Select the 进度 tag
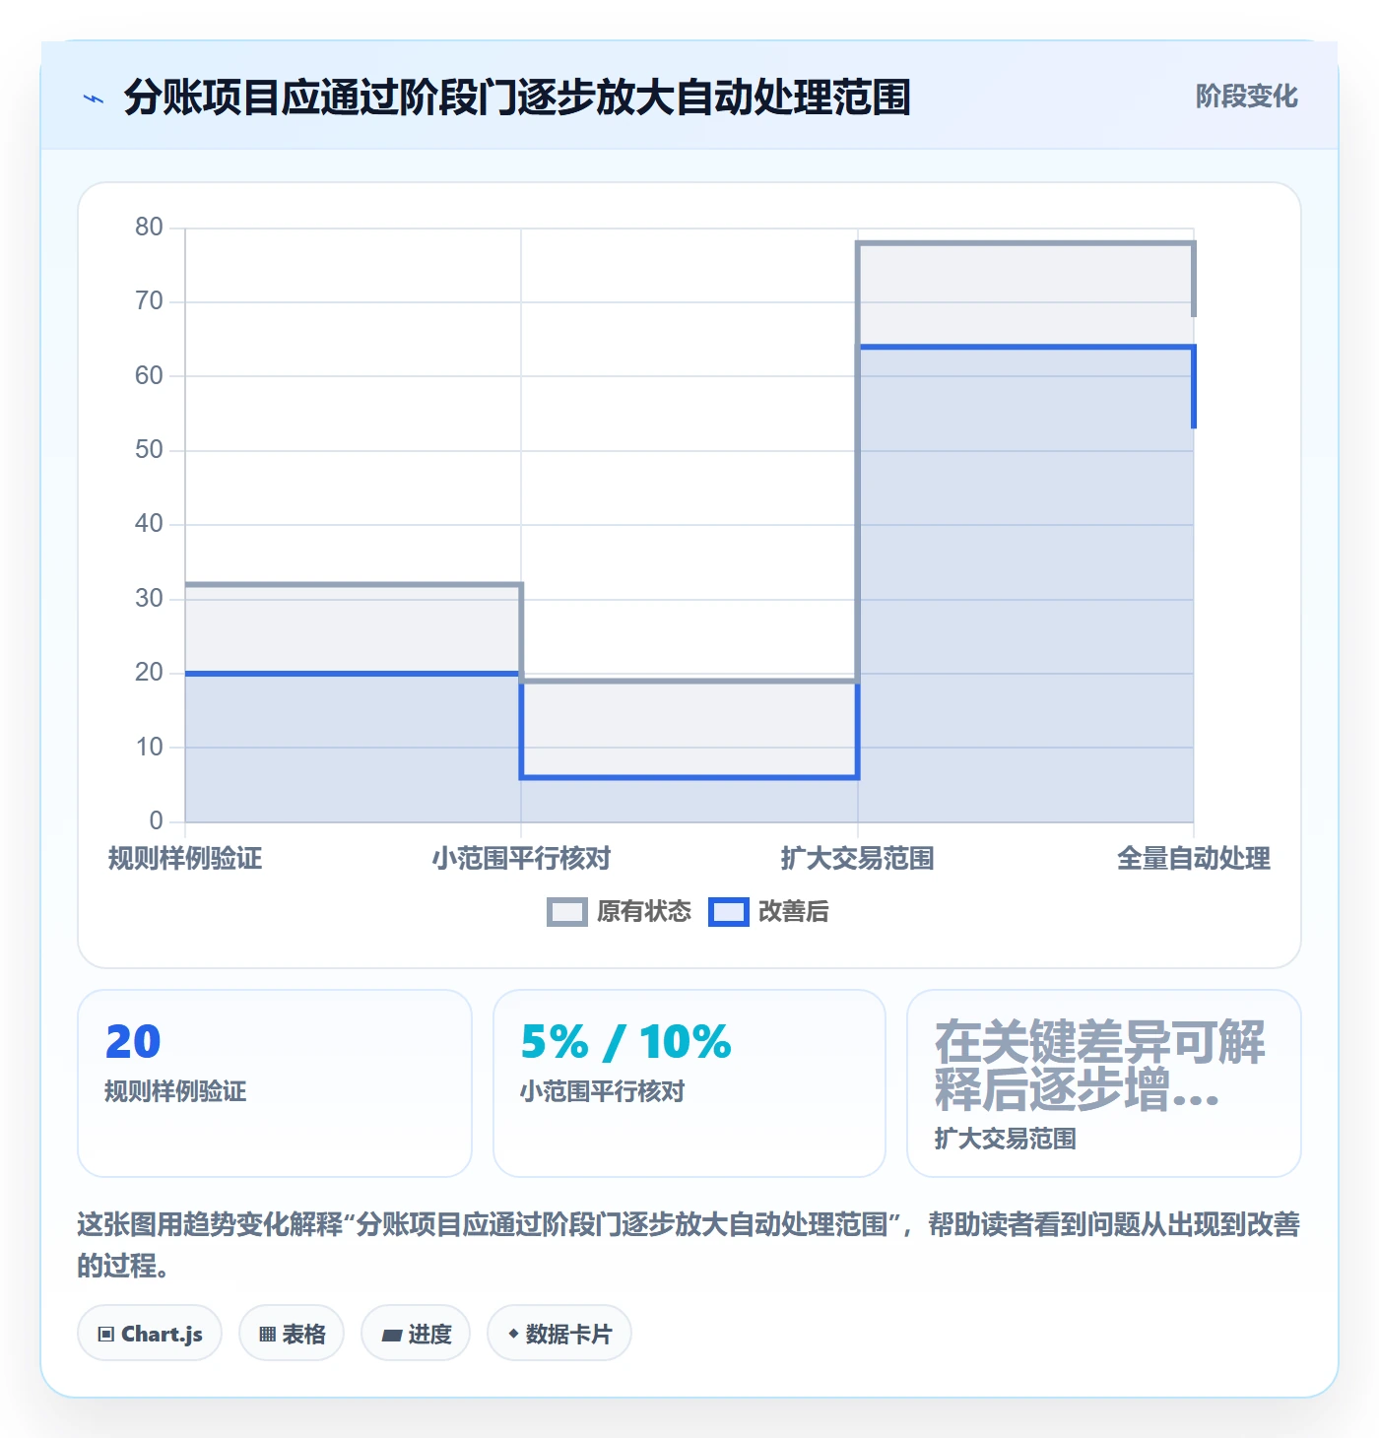 416,1334
